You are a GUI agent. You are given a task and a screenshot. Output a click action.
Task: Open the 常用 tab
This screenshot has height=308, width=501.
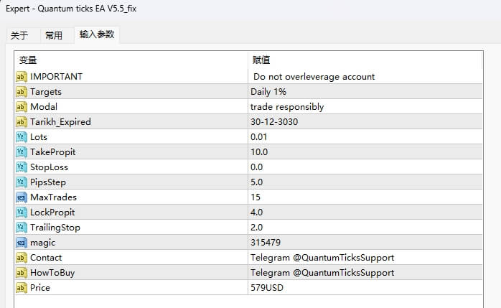point(54,36)
